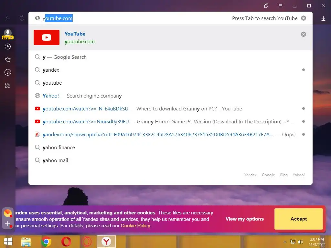Screen dimensions: 331x248
Task: Click the red YouTube logo thumbnail
Action: (x=47, y=37)
